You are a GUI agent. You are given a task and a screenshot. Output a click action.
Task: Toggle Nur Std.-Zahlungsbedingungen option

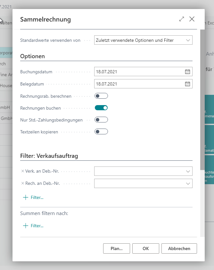click(101, 120)
